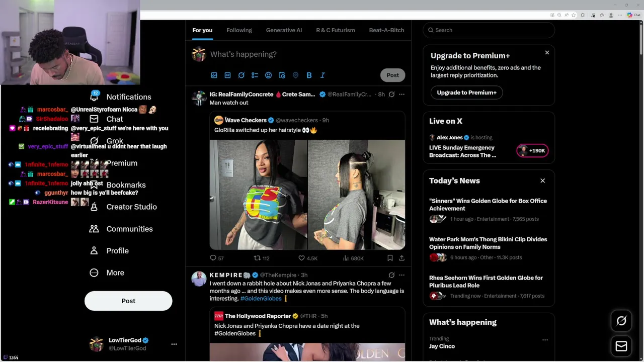The width and height of the screenshot is (644, 362).
Task: Bookmark the RealFamilyConcrete post
Action: (x=390, y=258)
